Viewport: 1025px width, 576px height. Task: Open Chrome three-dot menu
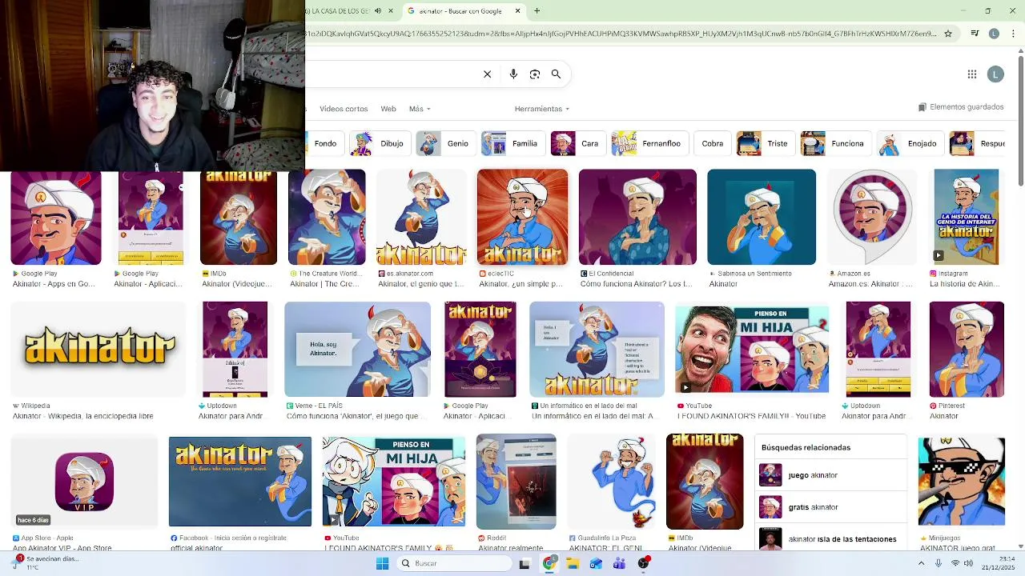(1014, 34)
